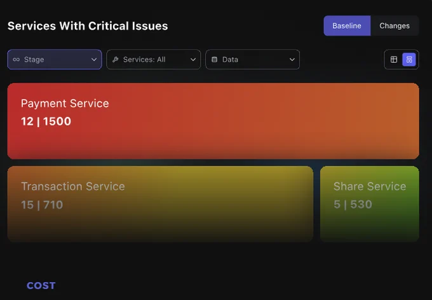Open the Data dropdown
The height and width of the screenshot is (300, 432).
pos(252,59)
